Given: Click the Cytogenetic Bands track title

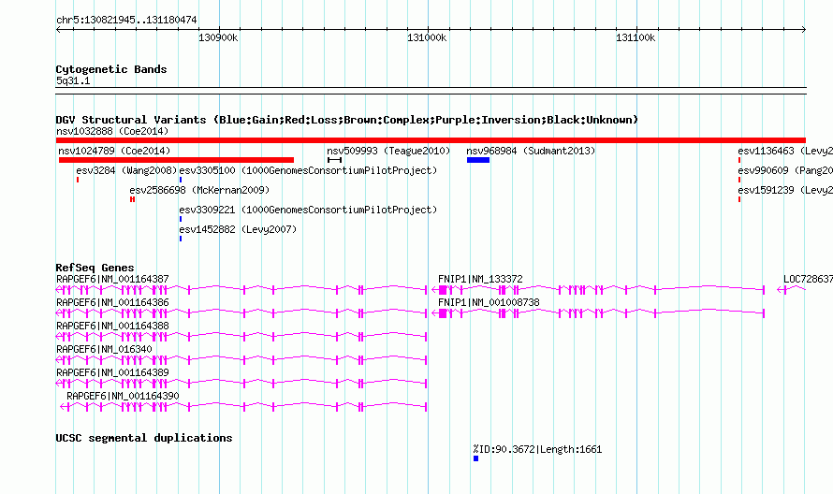Looking at the screenshot, I should [111, 69].
